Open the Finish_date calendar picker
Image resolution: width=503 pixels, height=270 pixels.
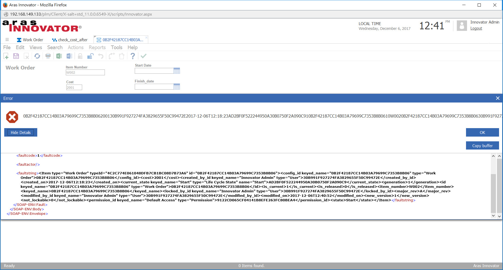(177, 87)
